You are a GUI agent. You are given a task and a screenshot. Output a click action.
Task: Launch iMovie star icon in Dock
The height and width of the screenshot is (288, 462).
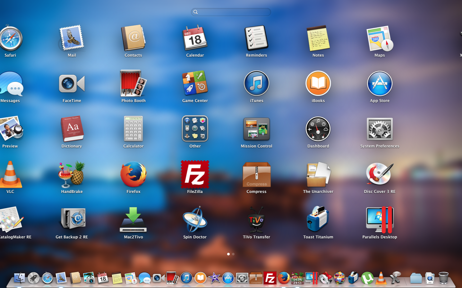tap(214, 278)
